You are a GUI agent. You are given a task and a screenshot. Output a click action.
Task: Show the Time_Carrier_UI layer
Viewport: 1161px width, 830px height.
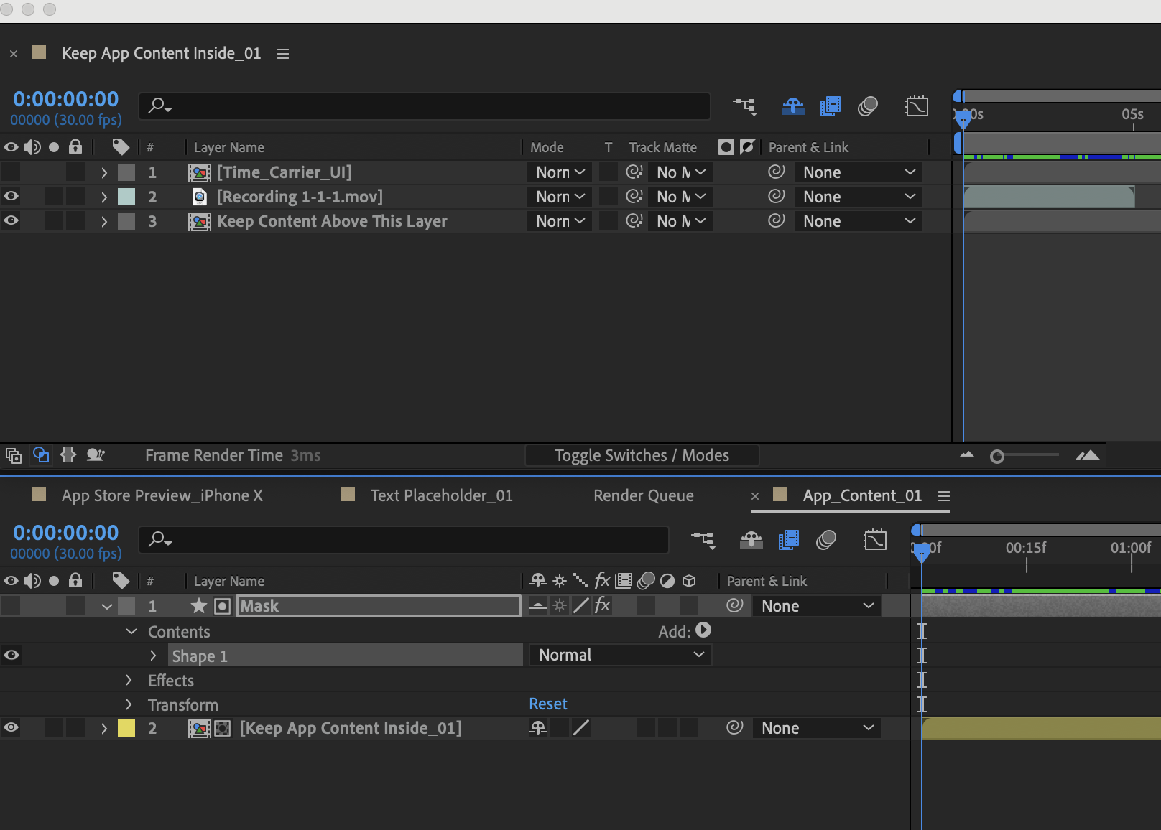point(11,172)
